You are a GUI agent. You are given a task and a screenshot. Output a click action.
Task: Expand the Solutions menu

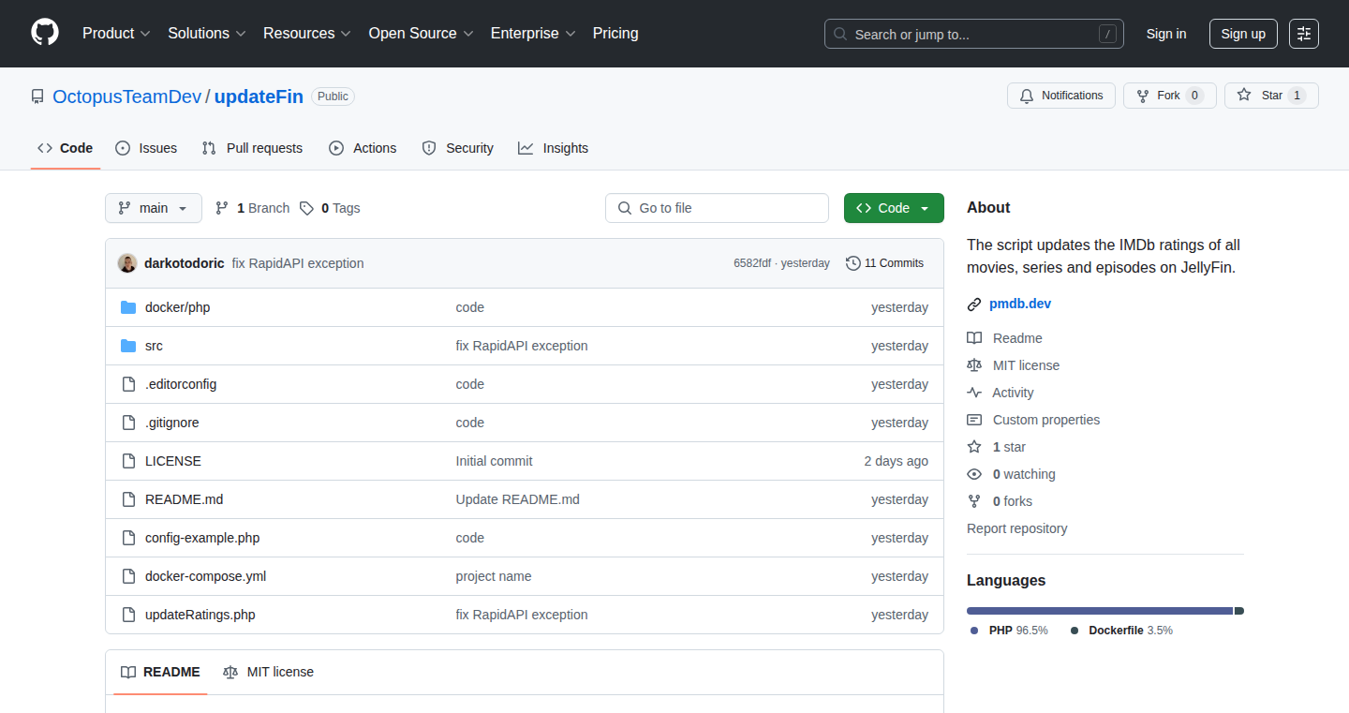point(206,33)
